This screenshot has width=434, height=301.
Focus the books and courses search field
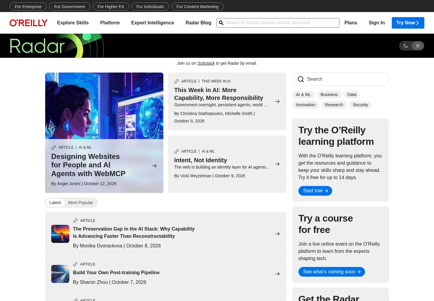[x=278, y=23]
